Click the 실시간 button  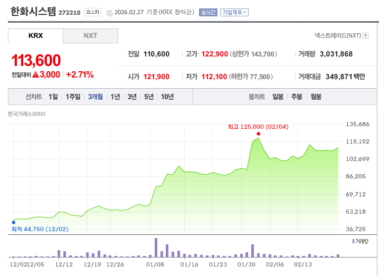click(x=208, y=12)
